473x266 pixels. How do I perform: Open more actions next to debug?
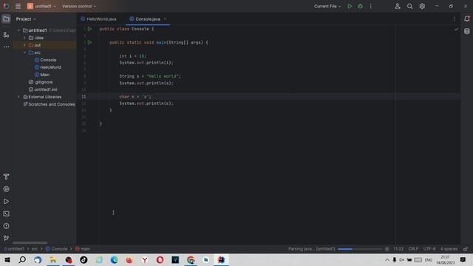tap(371, 6)
